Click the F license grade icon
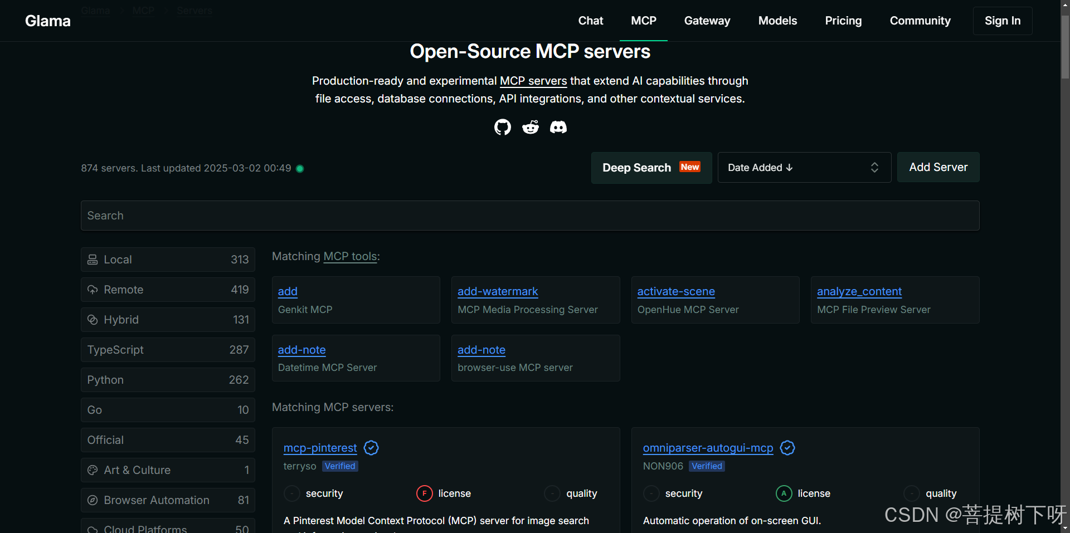1070x533 pixels. pos(425,493)
